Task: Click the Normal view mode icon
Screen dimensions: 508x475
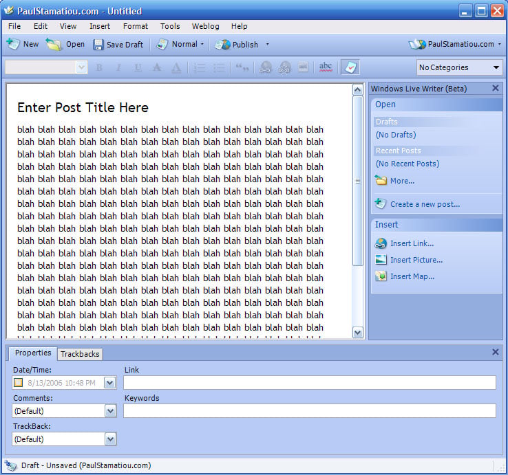Action: tap(162, 44)
